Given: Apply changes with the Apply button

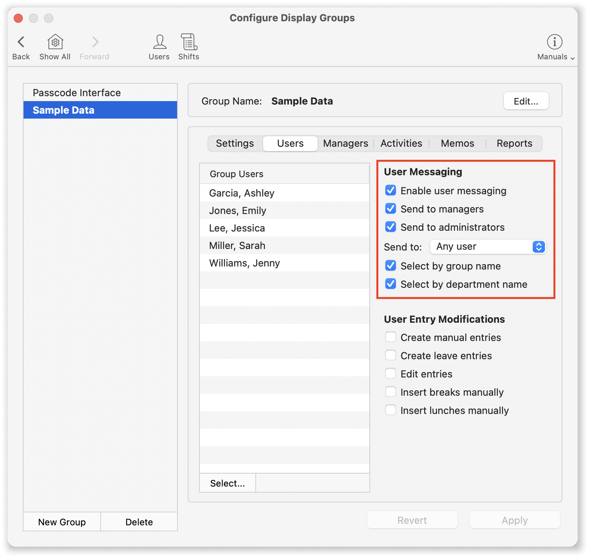Looking at the screenshot, I should click(x=514, y=520).
